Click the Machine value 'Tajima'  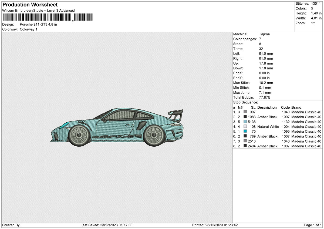point(264,34)
